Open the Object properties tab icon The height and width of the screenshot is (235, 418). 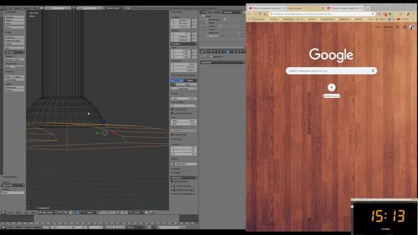tap(221, 52)
